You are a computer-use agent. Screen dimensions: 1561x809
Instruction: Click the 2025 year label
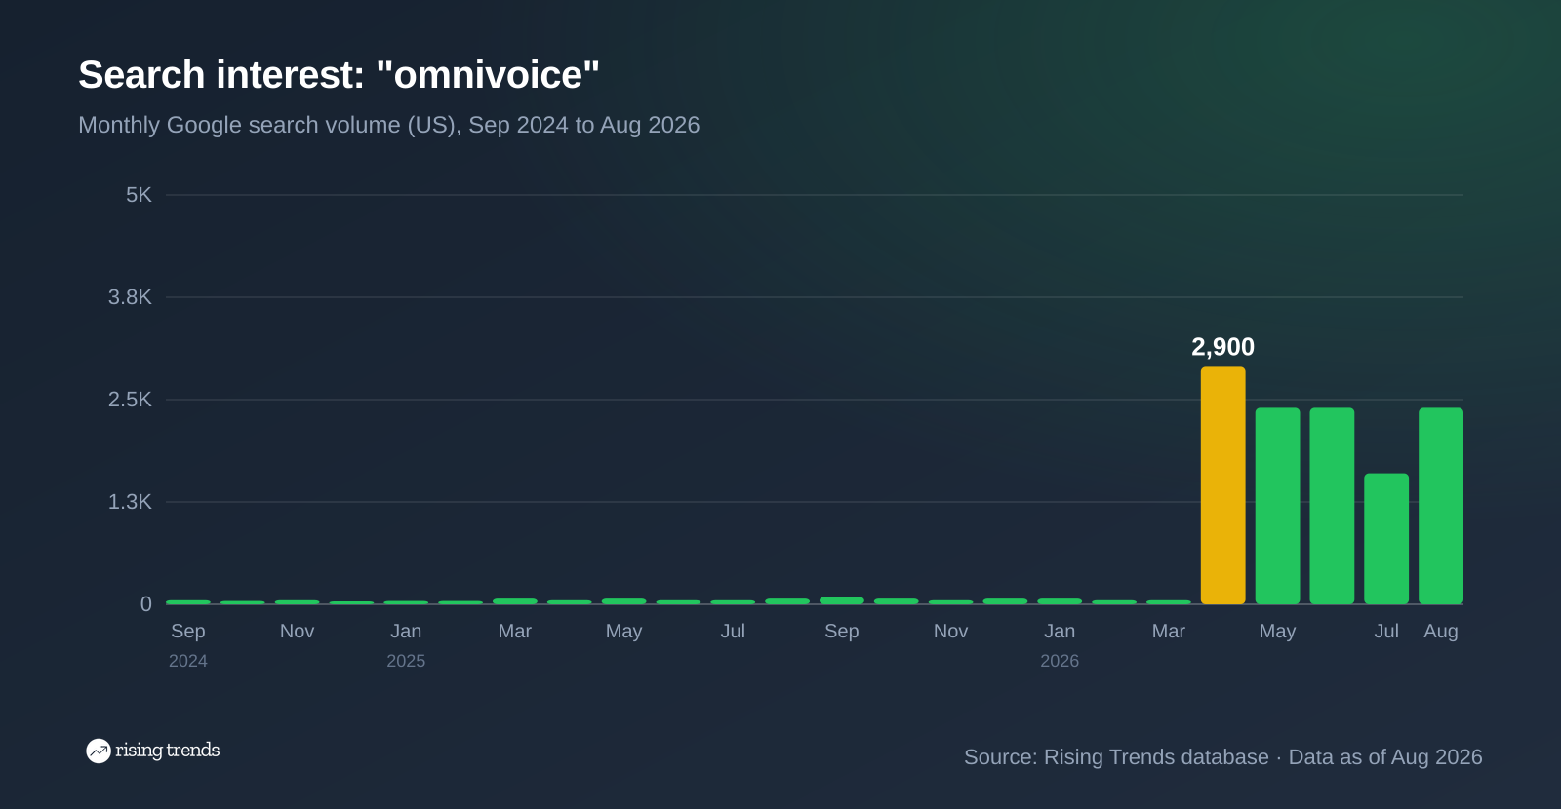point(406,661)
